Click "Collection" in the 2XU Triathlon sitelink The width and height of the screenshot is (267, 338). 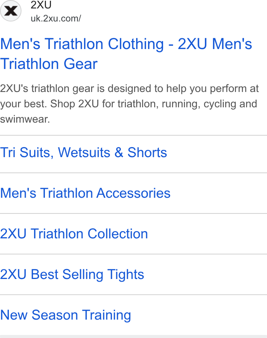coord(118,234)
